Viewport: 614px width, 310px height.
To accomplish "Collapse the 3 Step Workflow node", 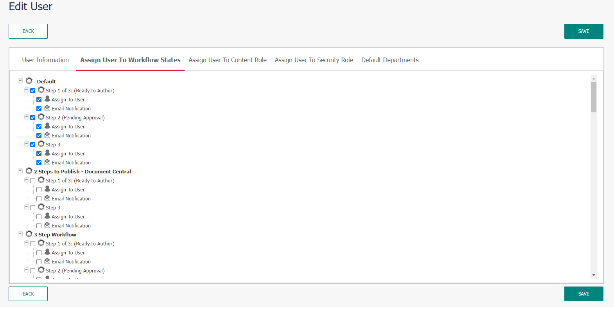I will coord(20,234).
